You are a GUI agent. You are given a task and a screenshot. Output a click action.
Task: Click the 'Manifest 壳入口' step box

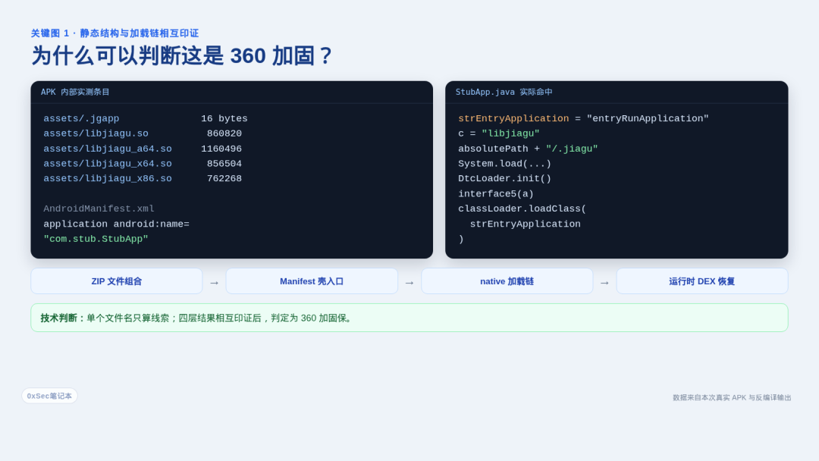[x=312, y=281]
